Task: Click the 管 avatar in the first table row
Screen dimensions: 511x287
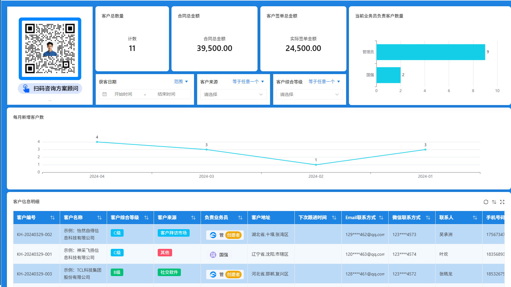Action: click(x=214, y=235)
